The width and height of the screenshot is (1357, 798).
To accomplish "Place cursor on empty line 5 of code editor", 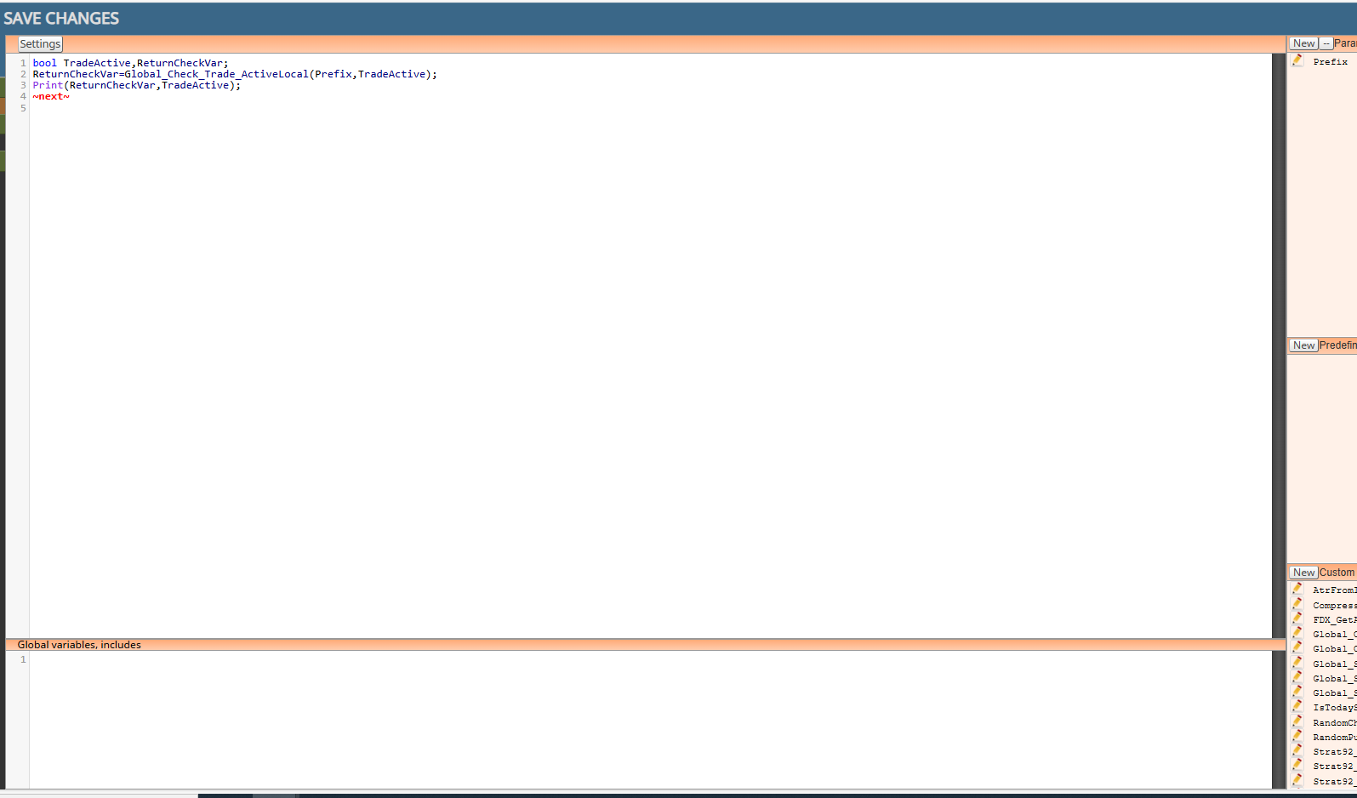I will pos(651,108).
